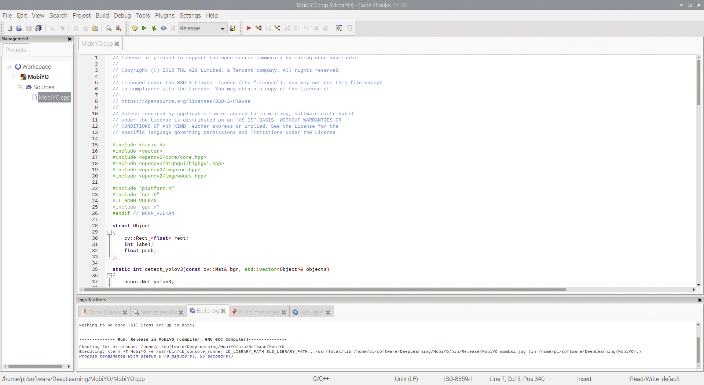Click the Find magnifier icon
This screenshot has width=704, height=385.
(x=109, y=28)
